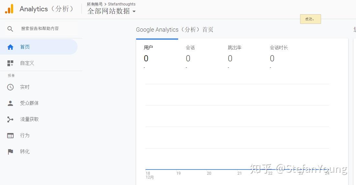Click the home icon beside 首页
This screenshot has width=356, height=185.
(x=10, y=47)
